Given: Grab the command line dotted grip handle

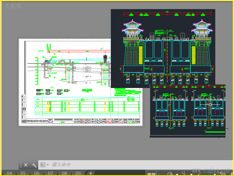Looking at the screenshot, I should tap(21, 165).
